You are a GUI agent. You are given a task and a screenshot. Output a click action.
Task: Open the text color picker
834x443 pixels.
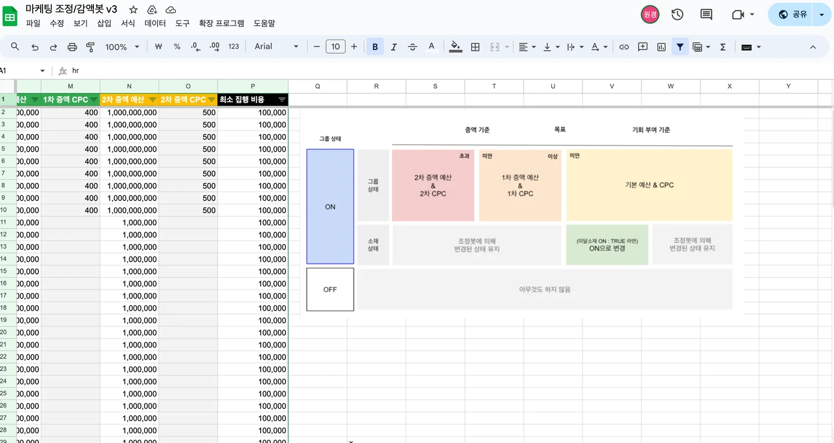pyautogui.click(x=431, y=47)
